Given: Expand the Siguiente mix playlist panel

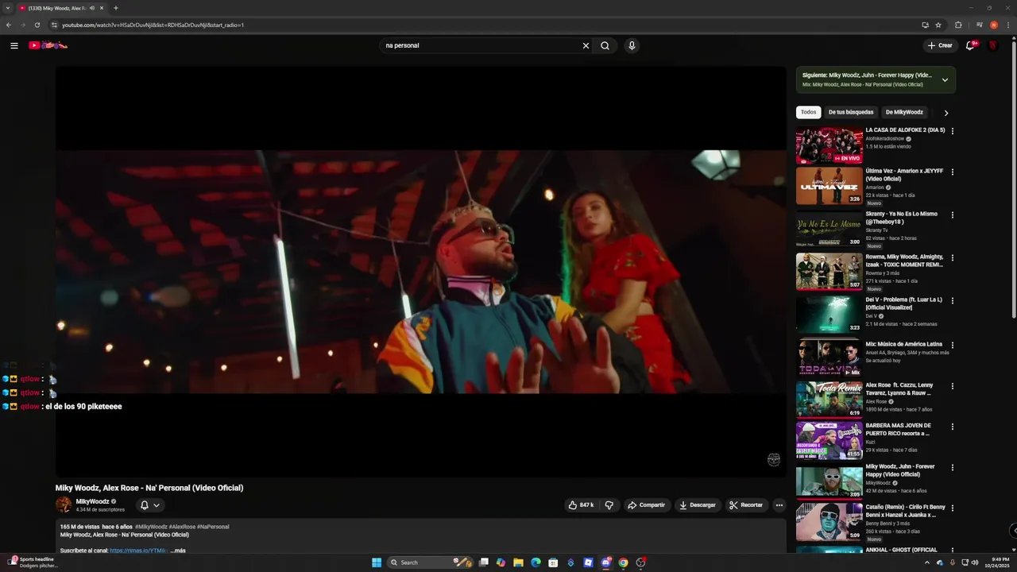Looking at the screenshot, I should coord(945,79).
